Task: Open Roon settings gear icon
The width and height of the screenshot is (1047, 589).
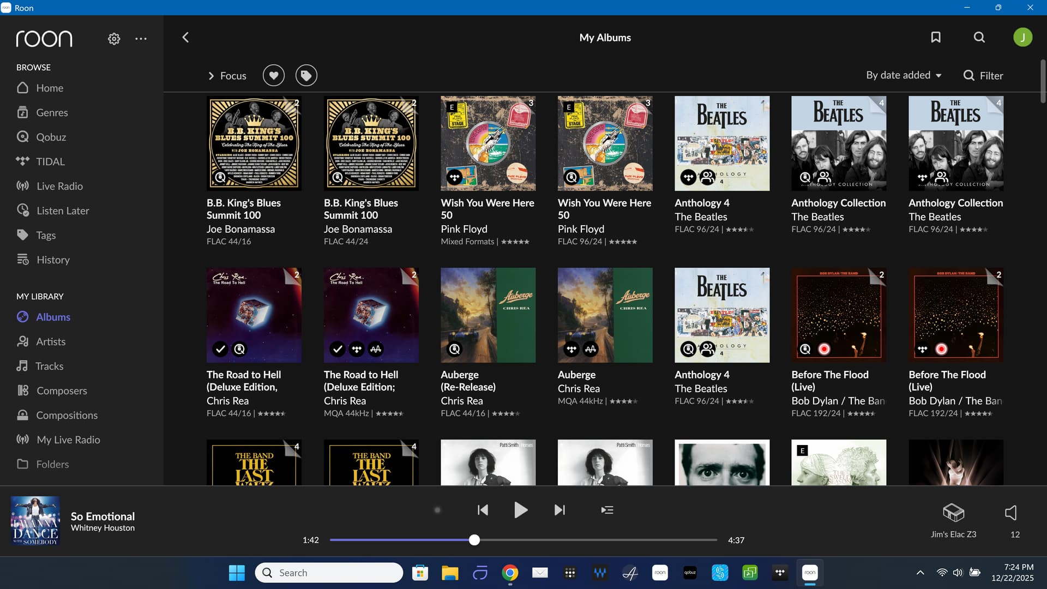Action: [114, 39]
